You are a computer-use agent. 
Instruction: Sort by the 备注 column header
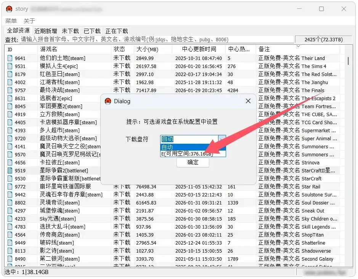coord(298,49)
